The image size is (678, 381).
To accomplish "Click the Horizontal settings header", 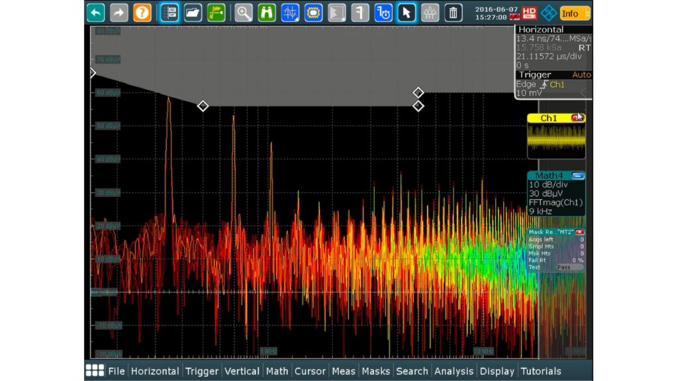I will tap(541, 29).
